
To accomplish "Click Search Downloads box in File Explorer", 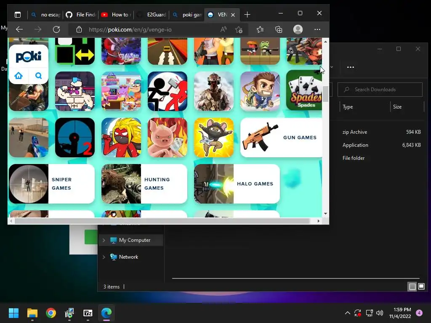I will click(380, 90).
